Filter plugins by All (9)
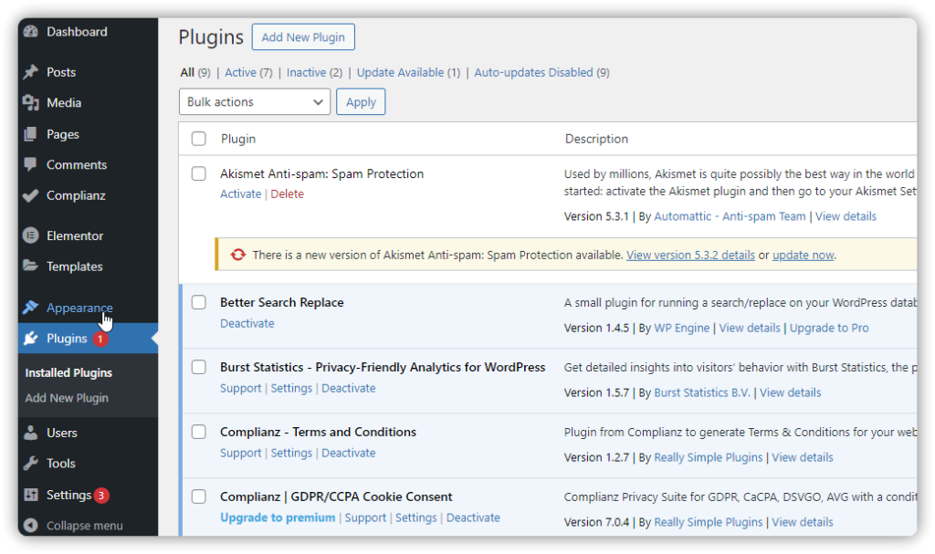The image size is (935, 554). point(195,73)
